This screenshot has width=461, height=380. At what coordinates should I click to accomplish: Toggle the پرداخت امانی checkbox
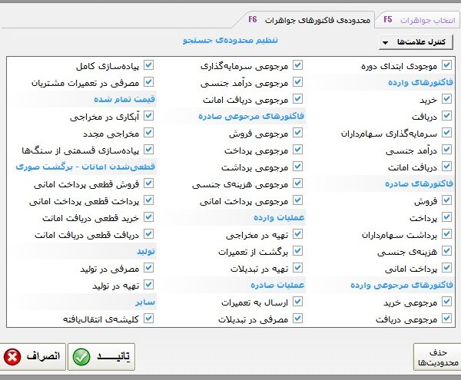tap(446, 267)
